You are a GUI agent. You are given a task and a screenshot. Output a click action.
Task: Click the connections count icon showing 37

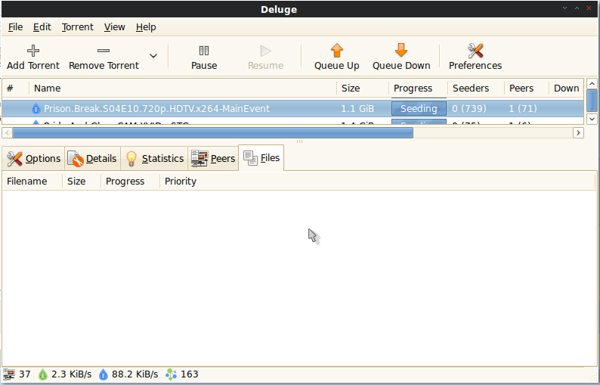[x=9, y=374]
